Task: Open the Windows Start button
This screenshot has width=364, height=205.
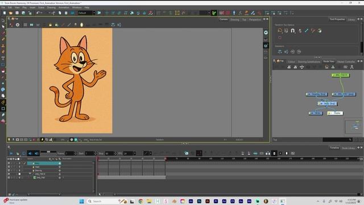Action: [81, 201]
